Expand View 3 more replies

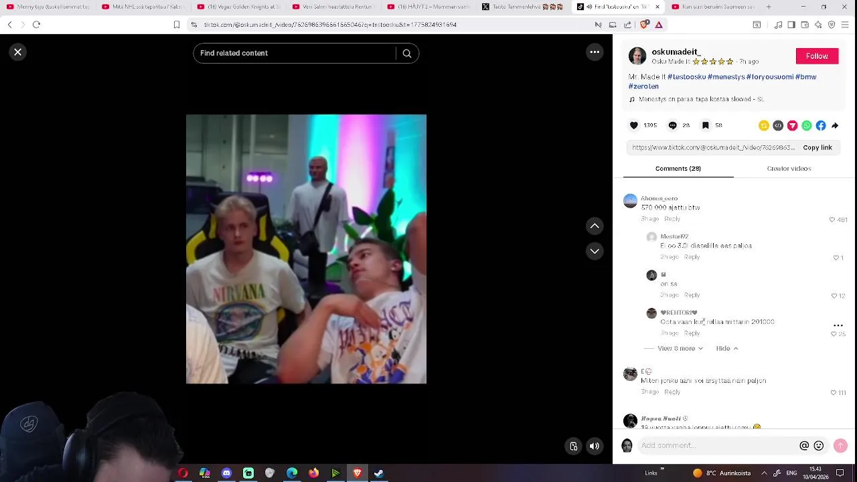680,348
